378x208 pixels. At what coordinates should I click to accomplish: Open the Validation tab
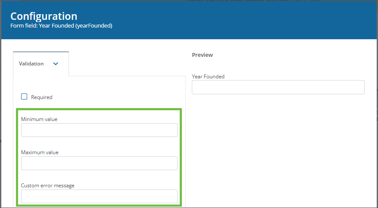41,64
